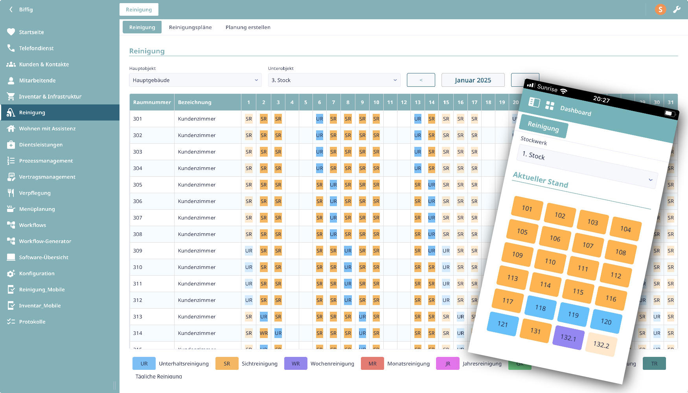This screenshot has width=688, height=393.
Task: Click the Januar 2025 month button
Action: (x=473, y=80)
